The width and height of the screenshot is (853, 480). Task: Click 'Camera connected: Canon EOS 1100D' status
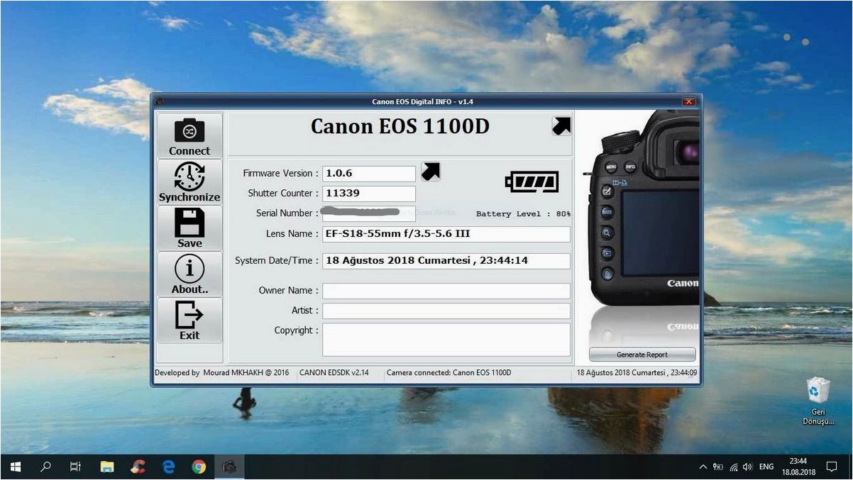(x=448, y=372)
